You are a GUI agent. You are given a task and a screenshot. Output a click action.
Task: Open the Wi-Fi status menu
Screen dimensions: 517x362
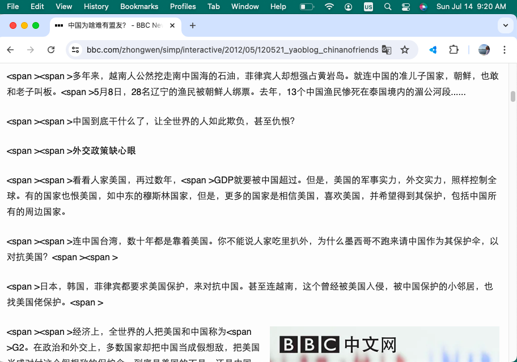click(x=329, y=7)
